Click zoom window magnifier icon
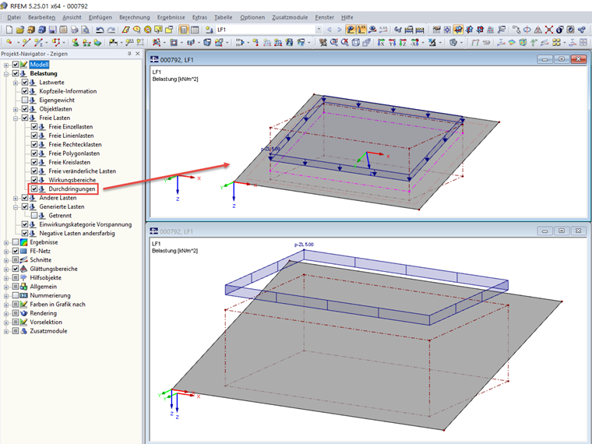This screenshot has width=592, height=444. (x=333, y=42)
